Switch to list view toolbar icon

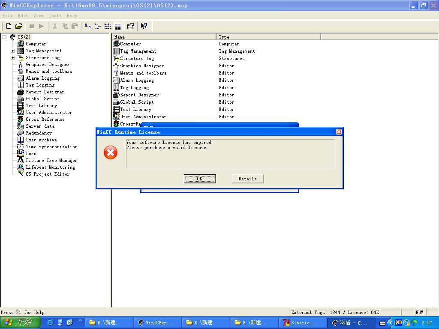(108, 26)
